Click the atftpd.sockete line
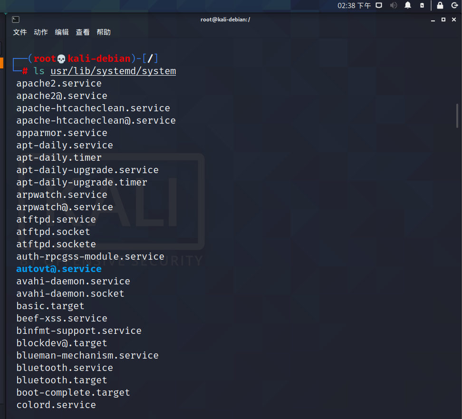The width and height of the screenshot is (462, 419). coord(56,244)
